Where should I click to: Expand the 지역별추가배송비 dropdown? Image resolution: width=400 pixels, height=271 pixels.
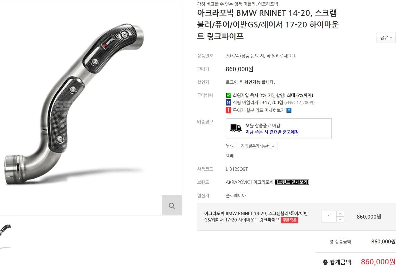[x=257, y=146]
